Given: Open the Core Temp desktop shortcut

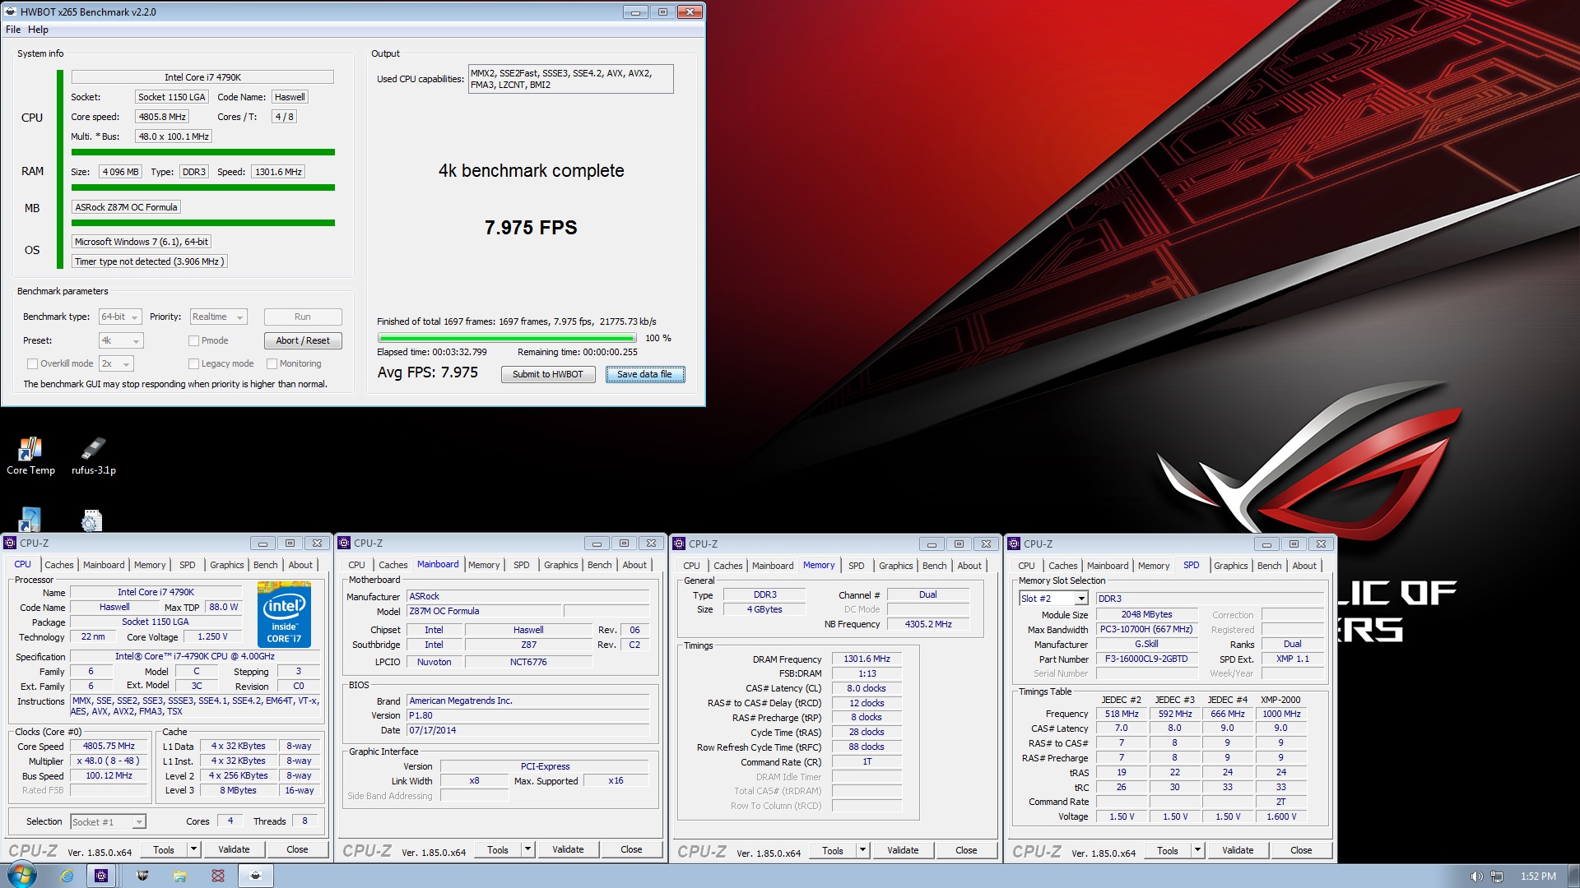Looking at the screenshot, I should click(x=30, y=456).
